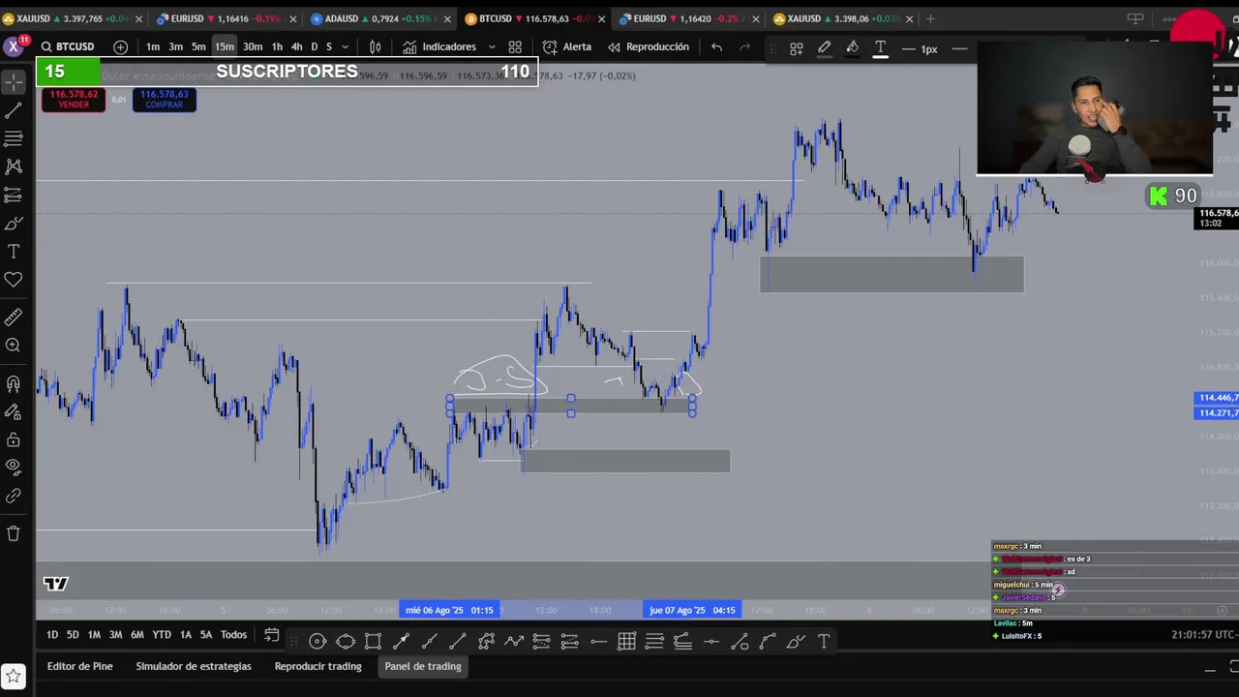1239x697 pixels.
Task: Open the Reproducir trading tab
Action: point(317,666)
